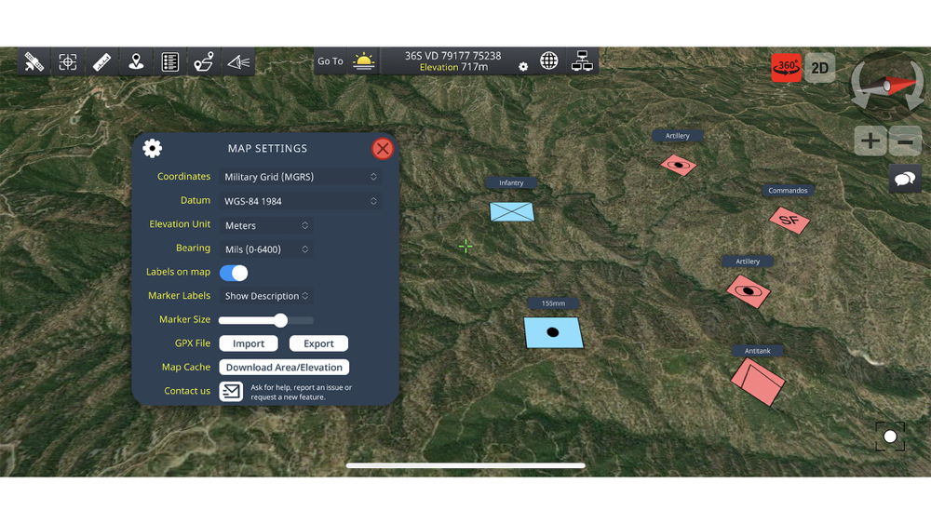Screen dimensions: 931x524
Task: Click the compass rotation control
Action: 887,85
